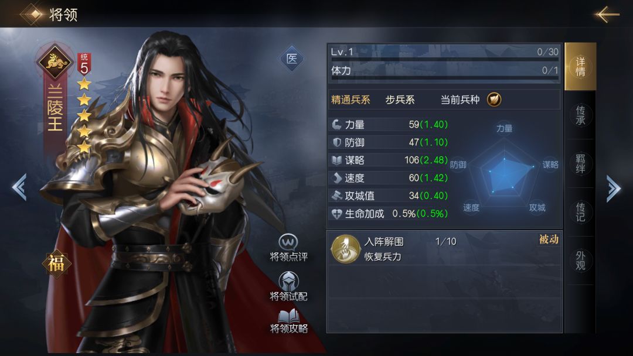The image size is (633, 356).
Task: Click the 当前兵种 troop type icon
Action: point(494,99)
